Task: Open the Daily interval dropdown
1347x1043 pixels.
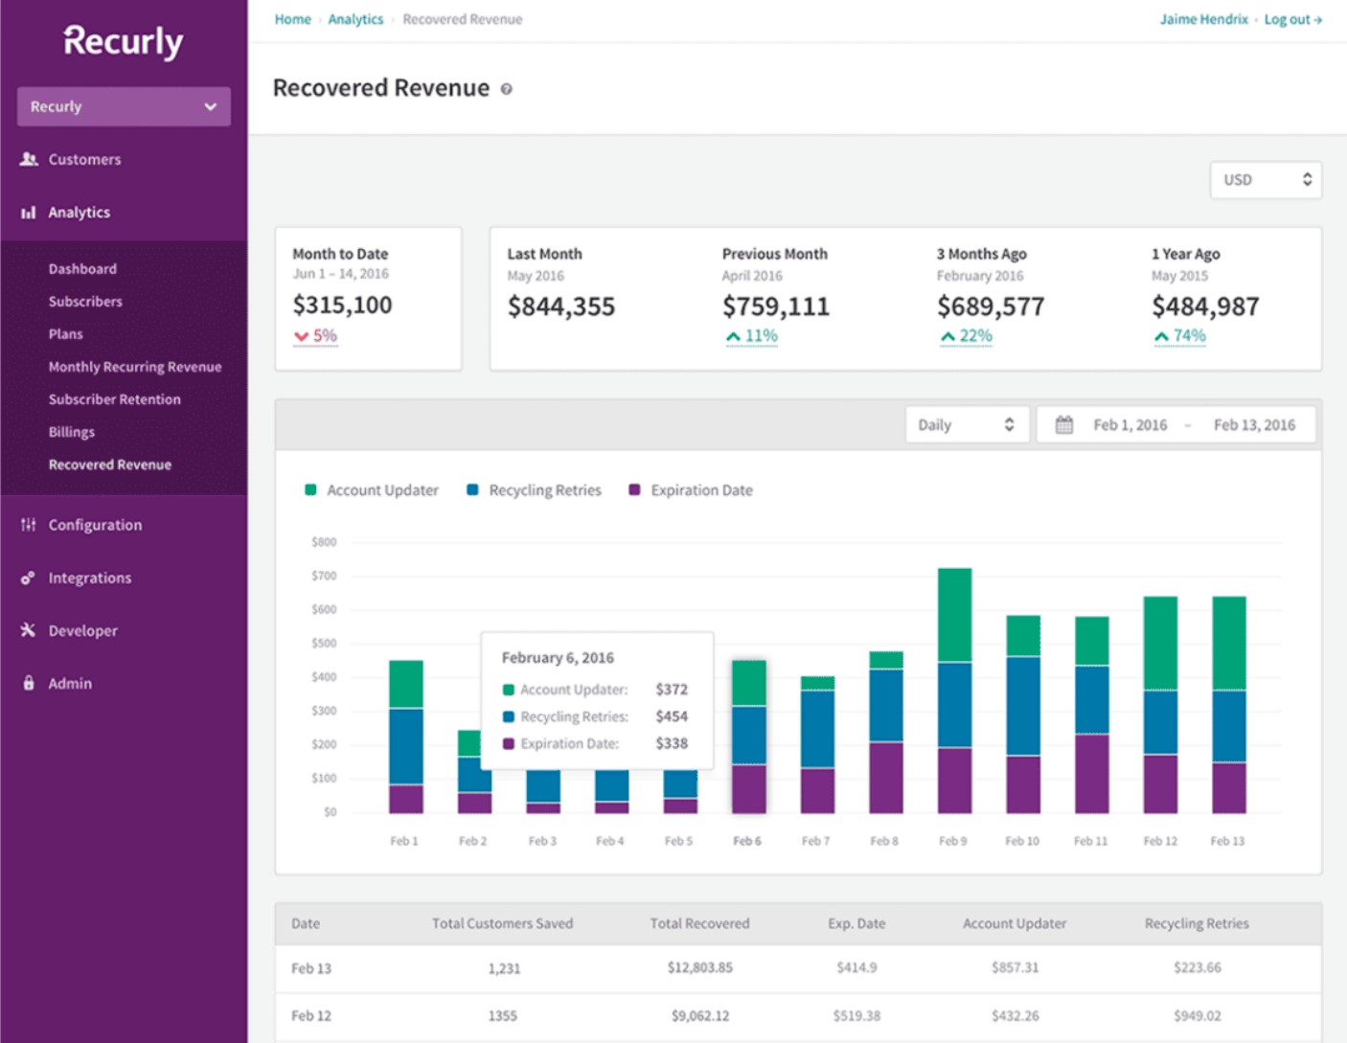Action: tap(967, 425)
